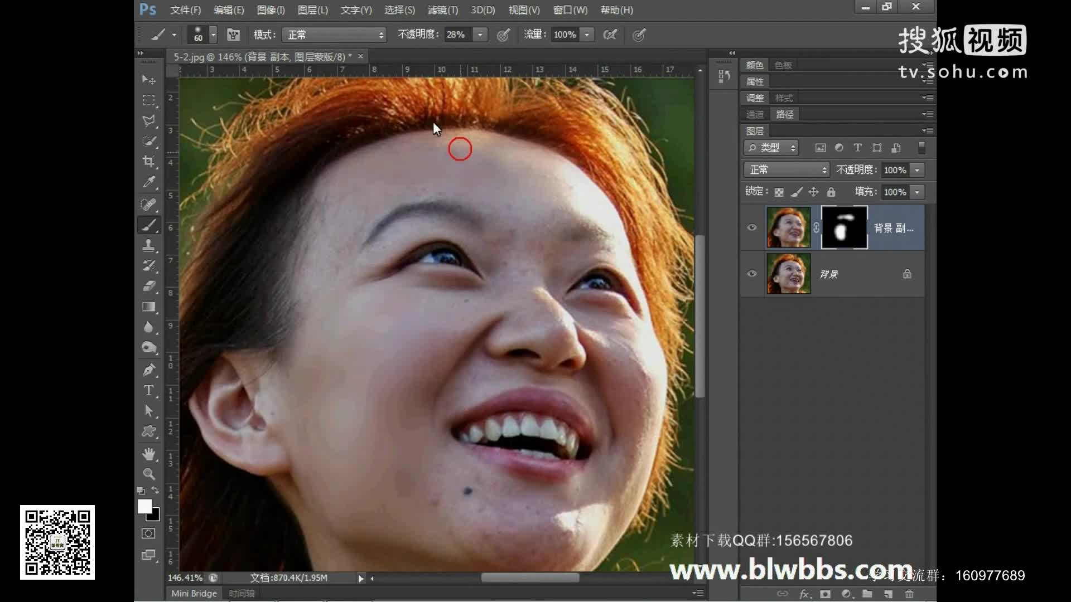
Task: Select the Hand tool
Action: click(x=148, y=454)
